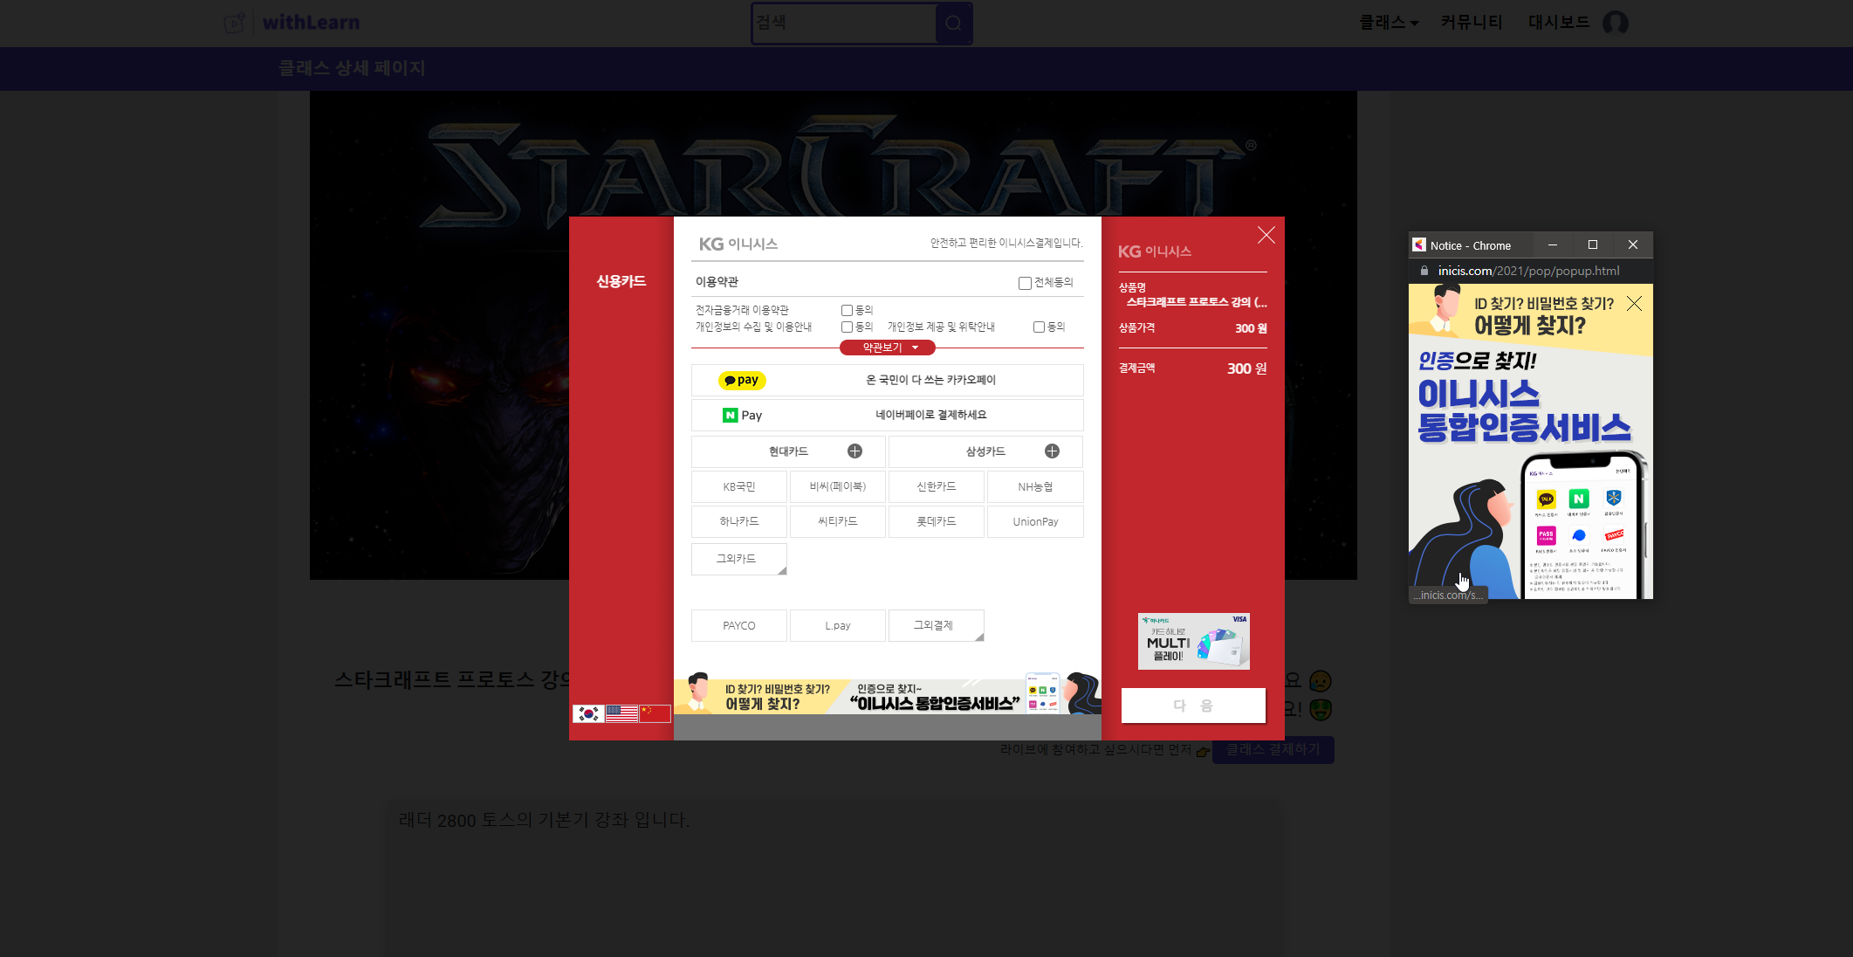
Task: Open the 그외카드 other cards dropdown
Action: pyautogui.click(x=738, y=559)
